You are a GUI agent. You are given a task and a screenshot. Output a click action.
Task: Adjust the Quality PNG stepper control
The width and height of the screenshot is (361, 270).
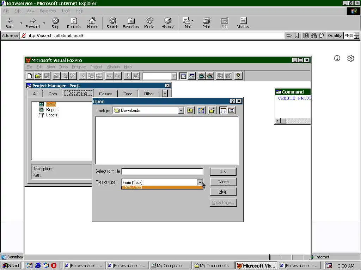pyautogui.click(x=356, y=36)
